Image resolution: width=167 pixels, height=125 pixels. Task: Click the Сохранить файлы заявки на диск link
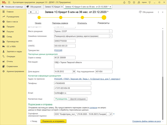(x=146, y=121)
